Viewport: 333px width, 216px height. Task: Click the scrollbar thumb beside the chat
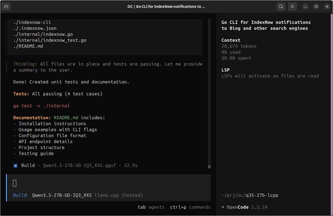[x=209, y=167]
